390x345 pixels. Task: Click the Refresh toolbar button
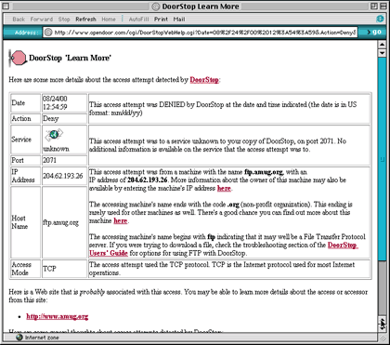(85, 20)
